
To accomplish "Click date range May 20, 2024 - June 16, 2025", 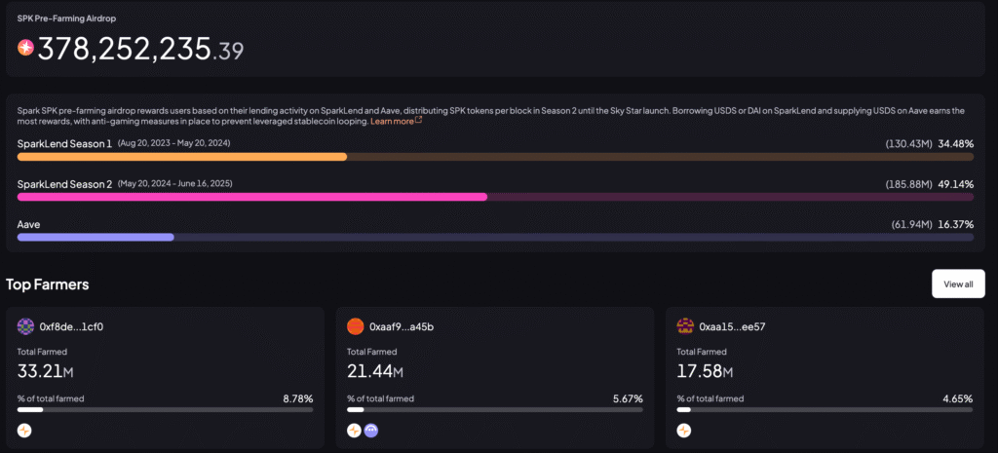I will [175, 183].
